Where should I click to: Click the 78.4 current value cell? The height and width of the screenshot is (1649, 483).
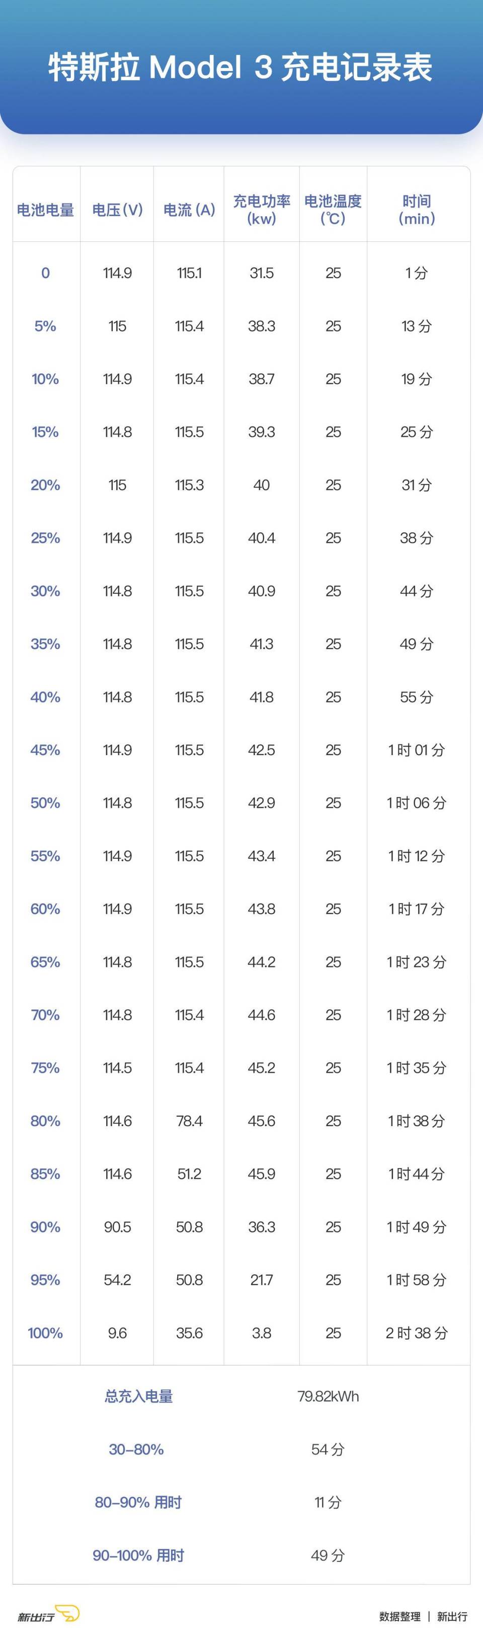coord(189,1121)
